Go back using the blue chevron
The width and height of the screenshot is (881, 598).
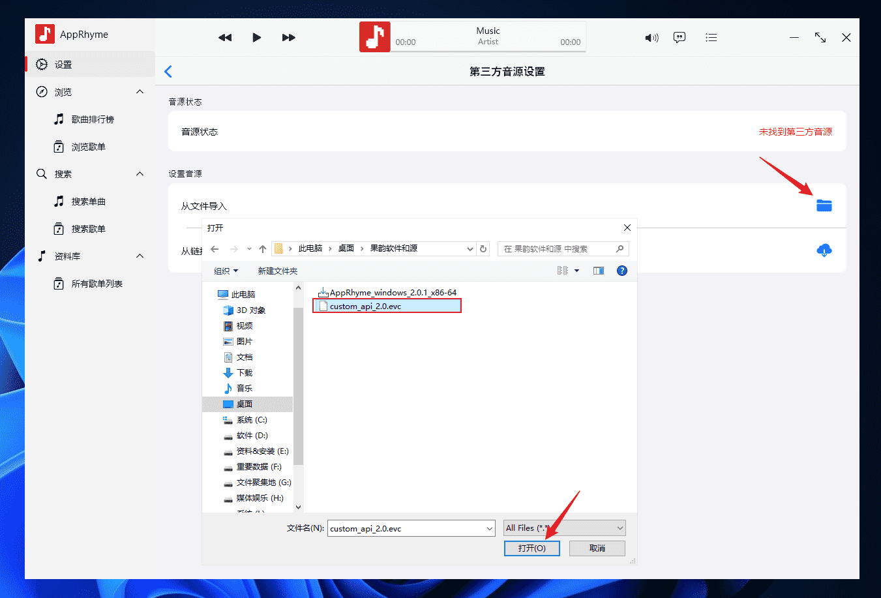pyautogui.click(x=168, y=72)
